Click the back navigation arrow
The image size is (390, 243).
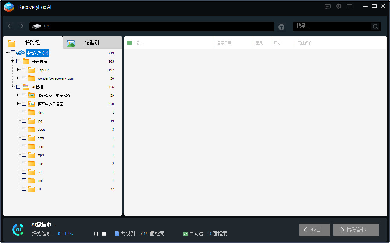[10, 26]
